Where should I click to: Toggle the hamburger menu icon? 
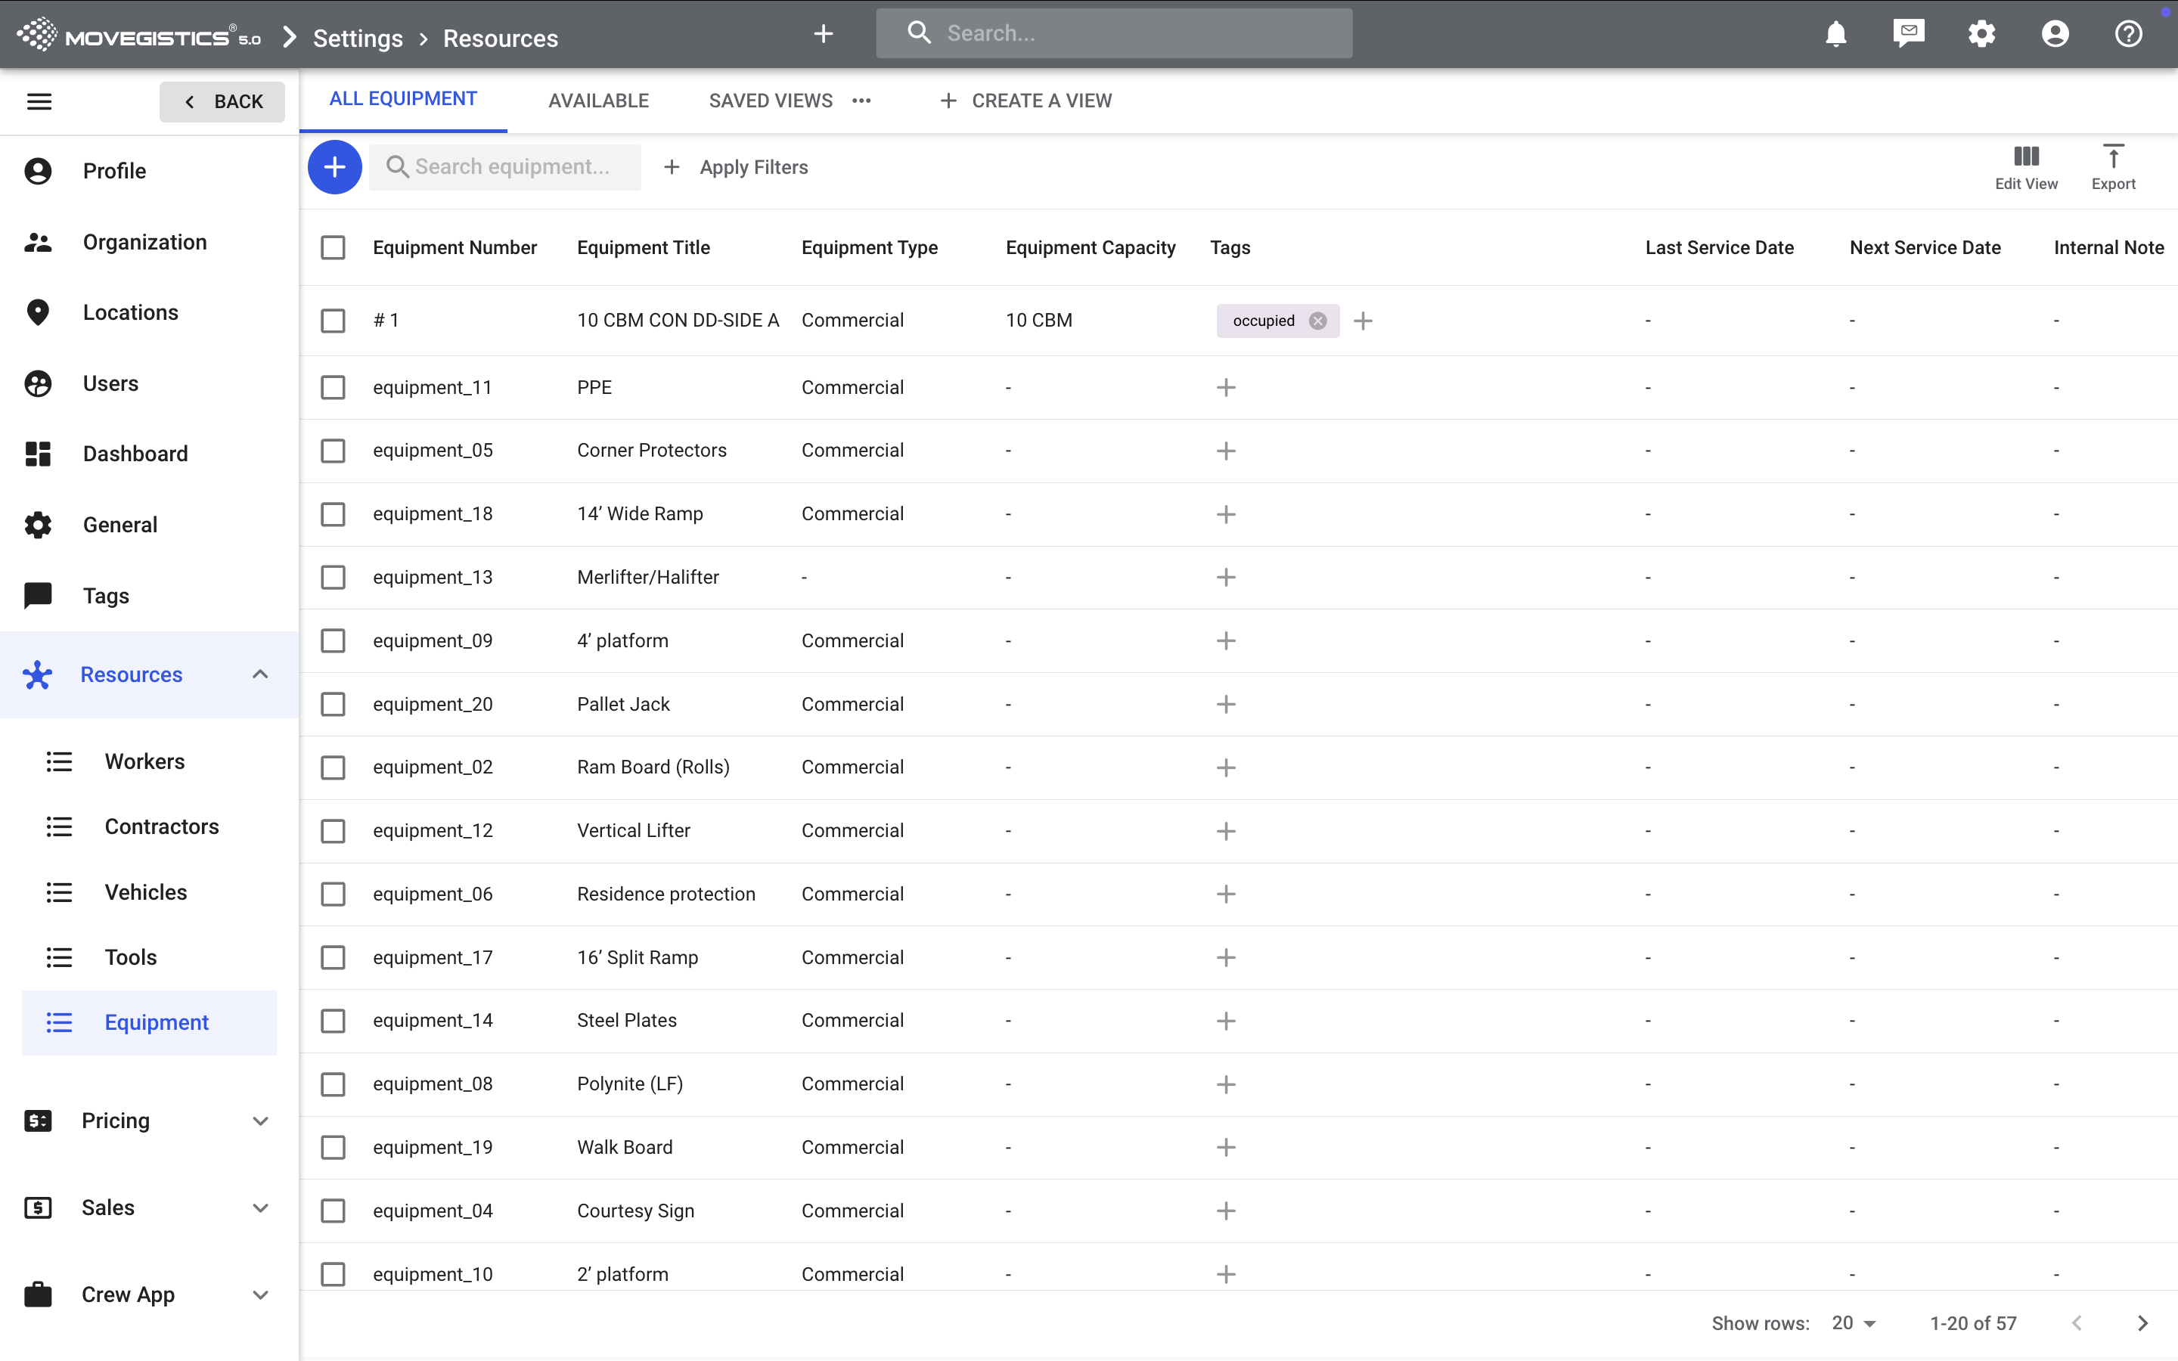39,101
